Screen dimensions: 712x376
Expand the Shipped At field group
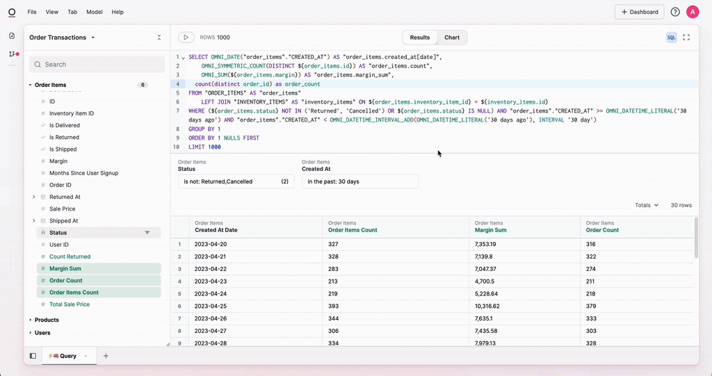click(x=33, y=221)
